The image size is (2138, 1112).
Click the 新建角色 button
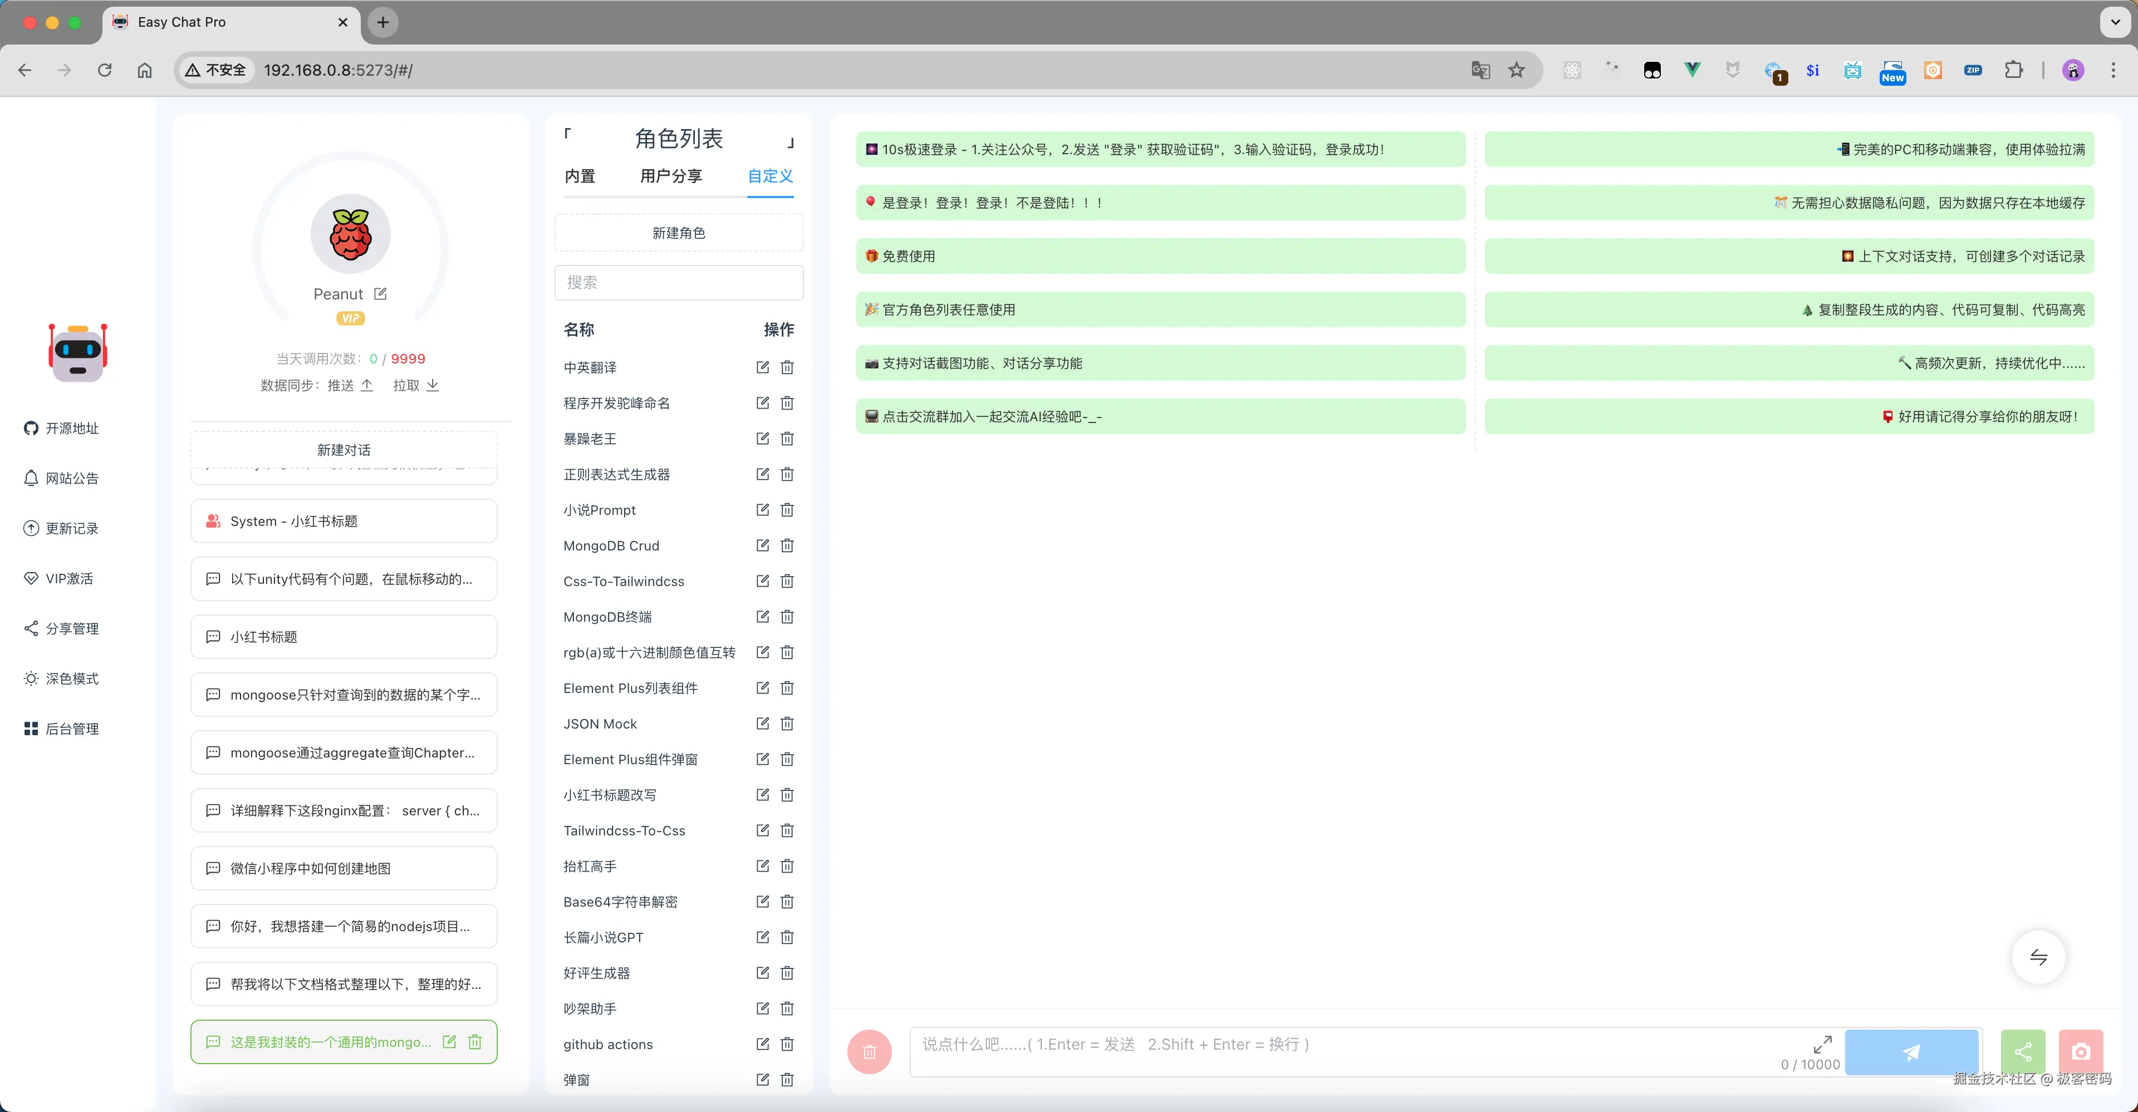[678, 233]
